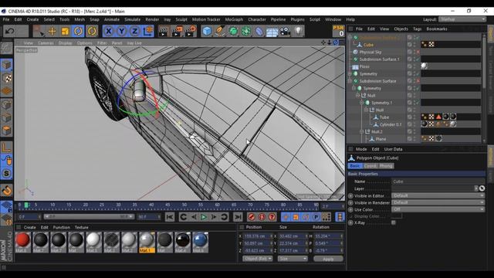This screenshot has height=278, width=494.
Task: Select the Physical Sky object
Action: pyautogui.click(x=370, y=52)
